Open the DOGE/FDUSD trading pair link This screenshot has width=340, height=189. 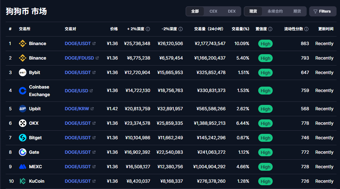click(79, 58)
